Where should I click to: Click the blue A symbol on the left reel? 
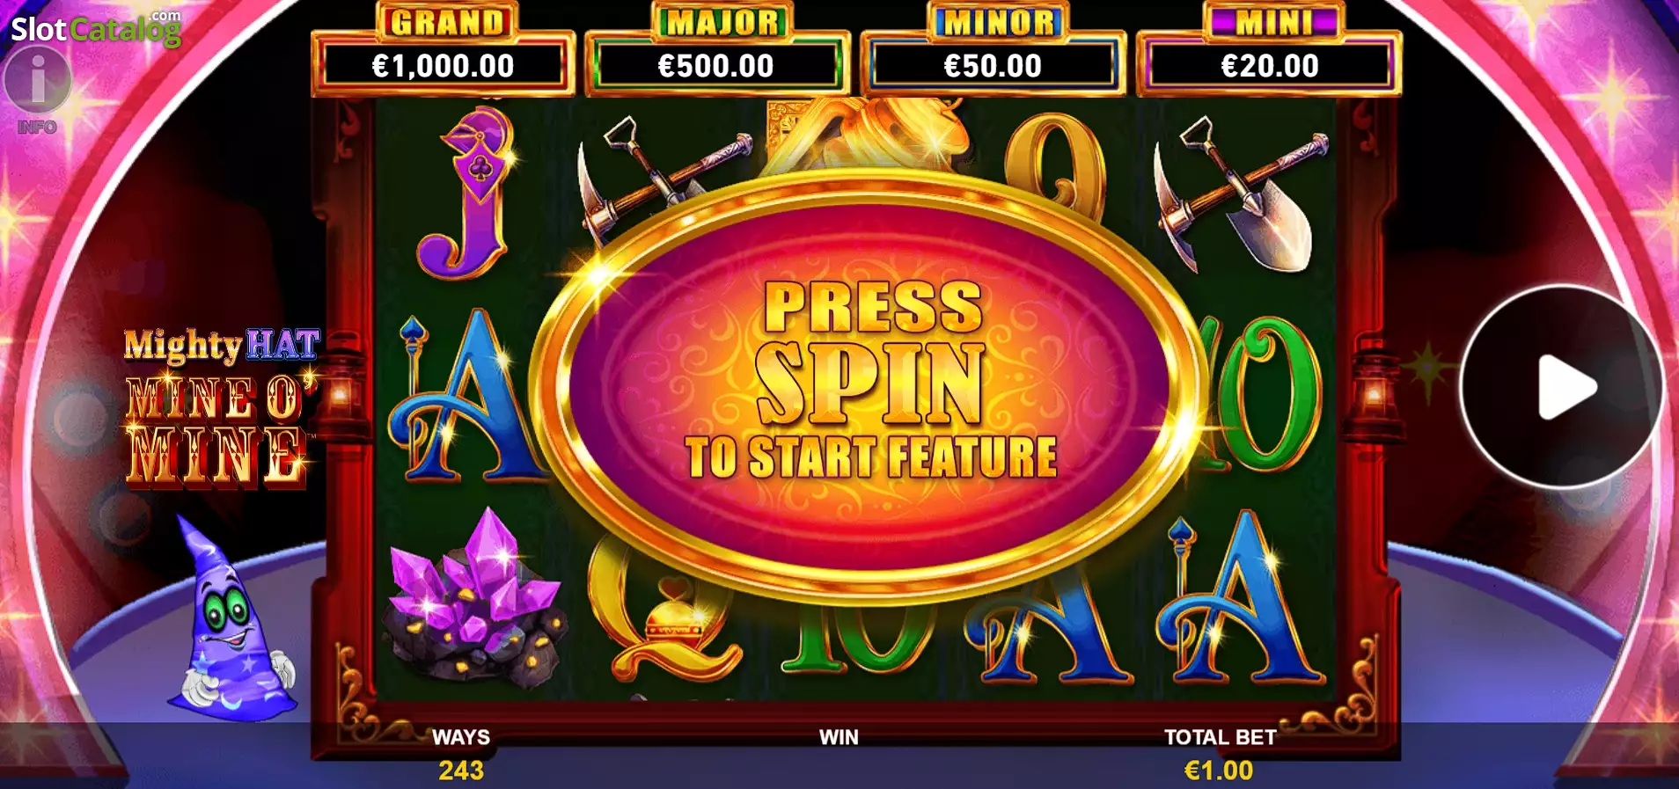(x=466, y=398)
